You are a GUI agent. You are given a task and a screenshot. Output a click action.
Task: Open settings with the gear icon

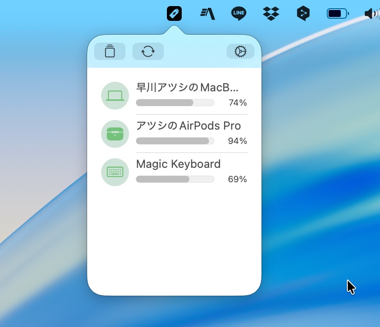[240, 51]
